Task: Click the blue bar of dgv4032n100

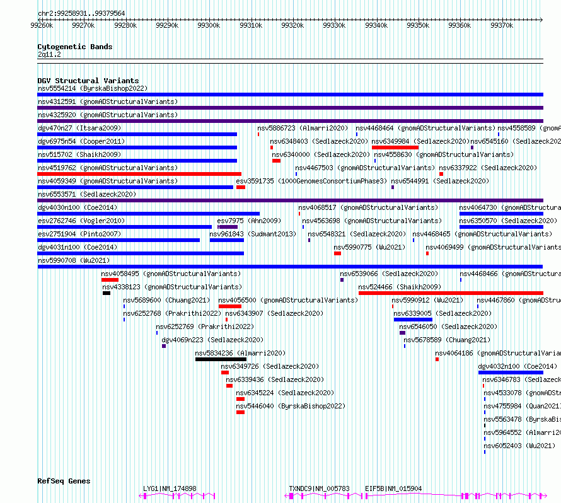Action: tap(511, 373)
